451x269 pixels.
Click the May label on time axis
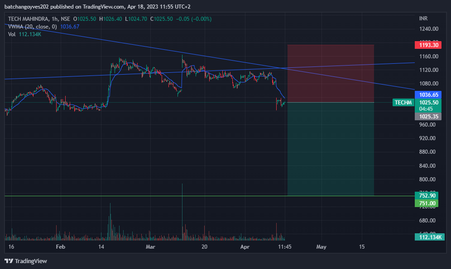click(x=321, y=247)
